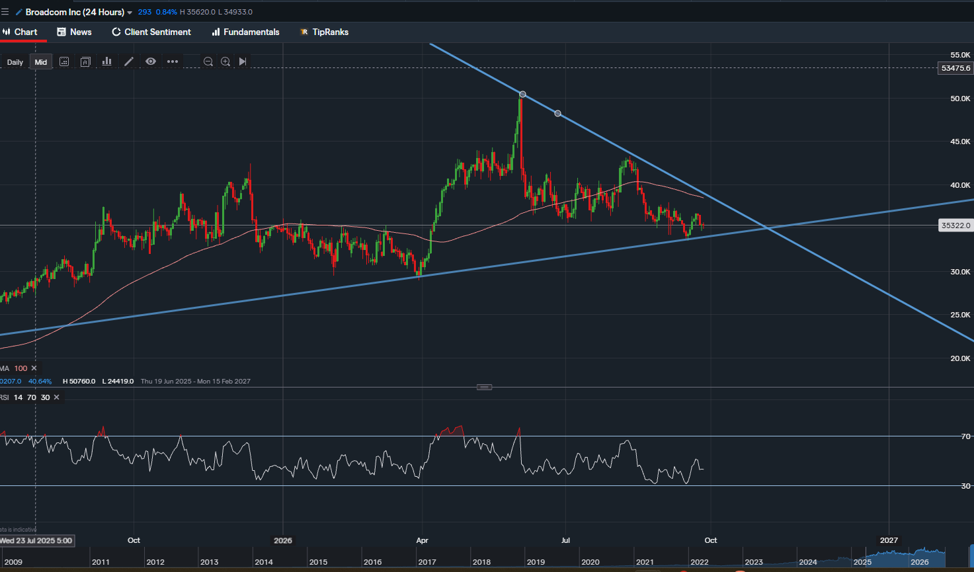This screenshot has width=974, height=572.
Task: Click the RSI 30 oversold value
Action: click(45, 397)
